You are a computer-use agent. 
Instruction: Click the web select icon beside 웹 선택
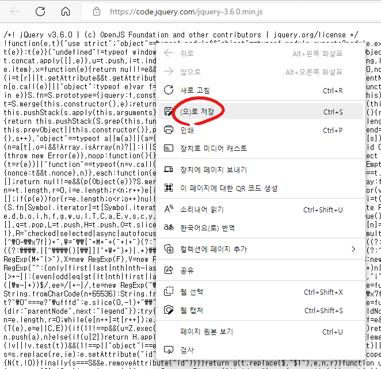click(x=169, y=291)
